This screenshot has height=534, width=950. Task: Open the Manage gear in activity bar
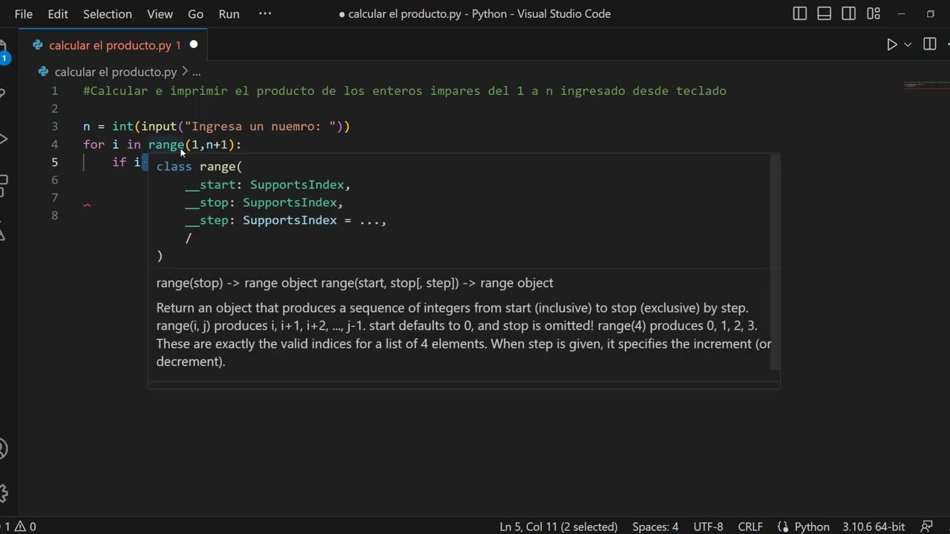4,493
